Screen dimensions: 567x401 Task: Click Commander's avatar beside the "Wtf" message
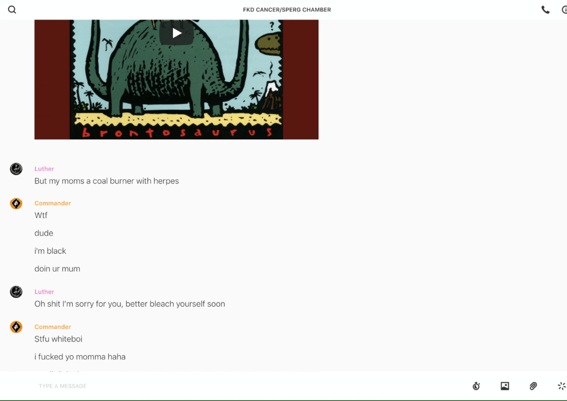(16, 203)
